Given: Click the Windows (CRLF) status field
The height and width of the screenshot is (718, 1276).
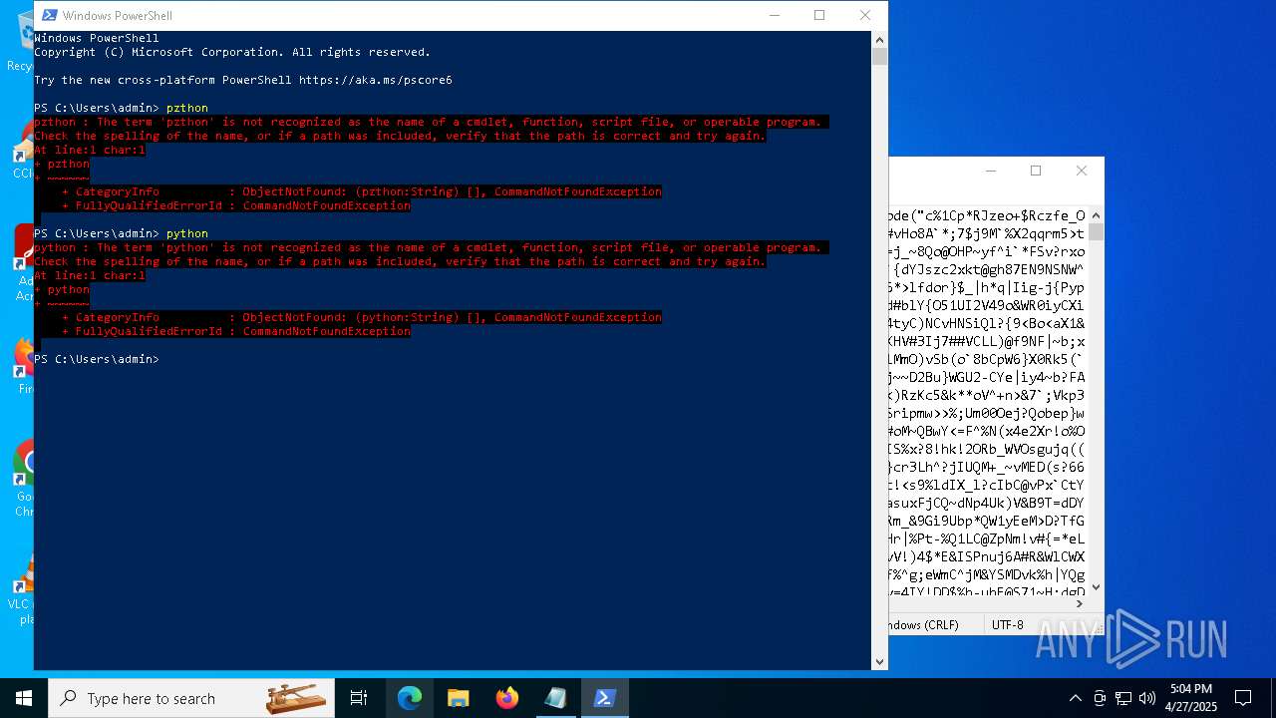Looking at the screenshot, I should tap(924, 625).
